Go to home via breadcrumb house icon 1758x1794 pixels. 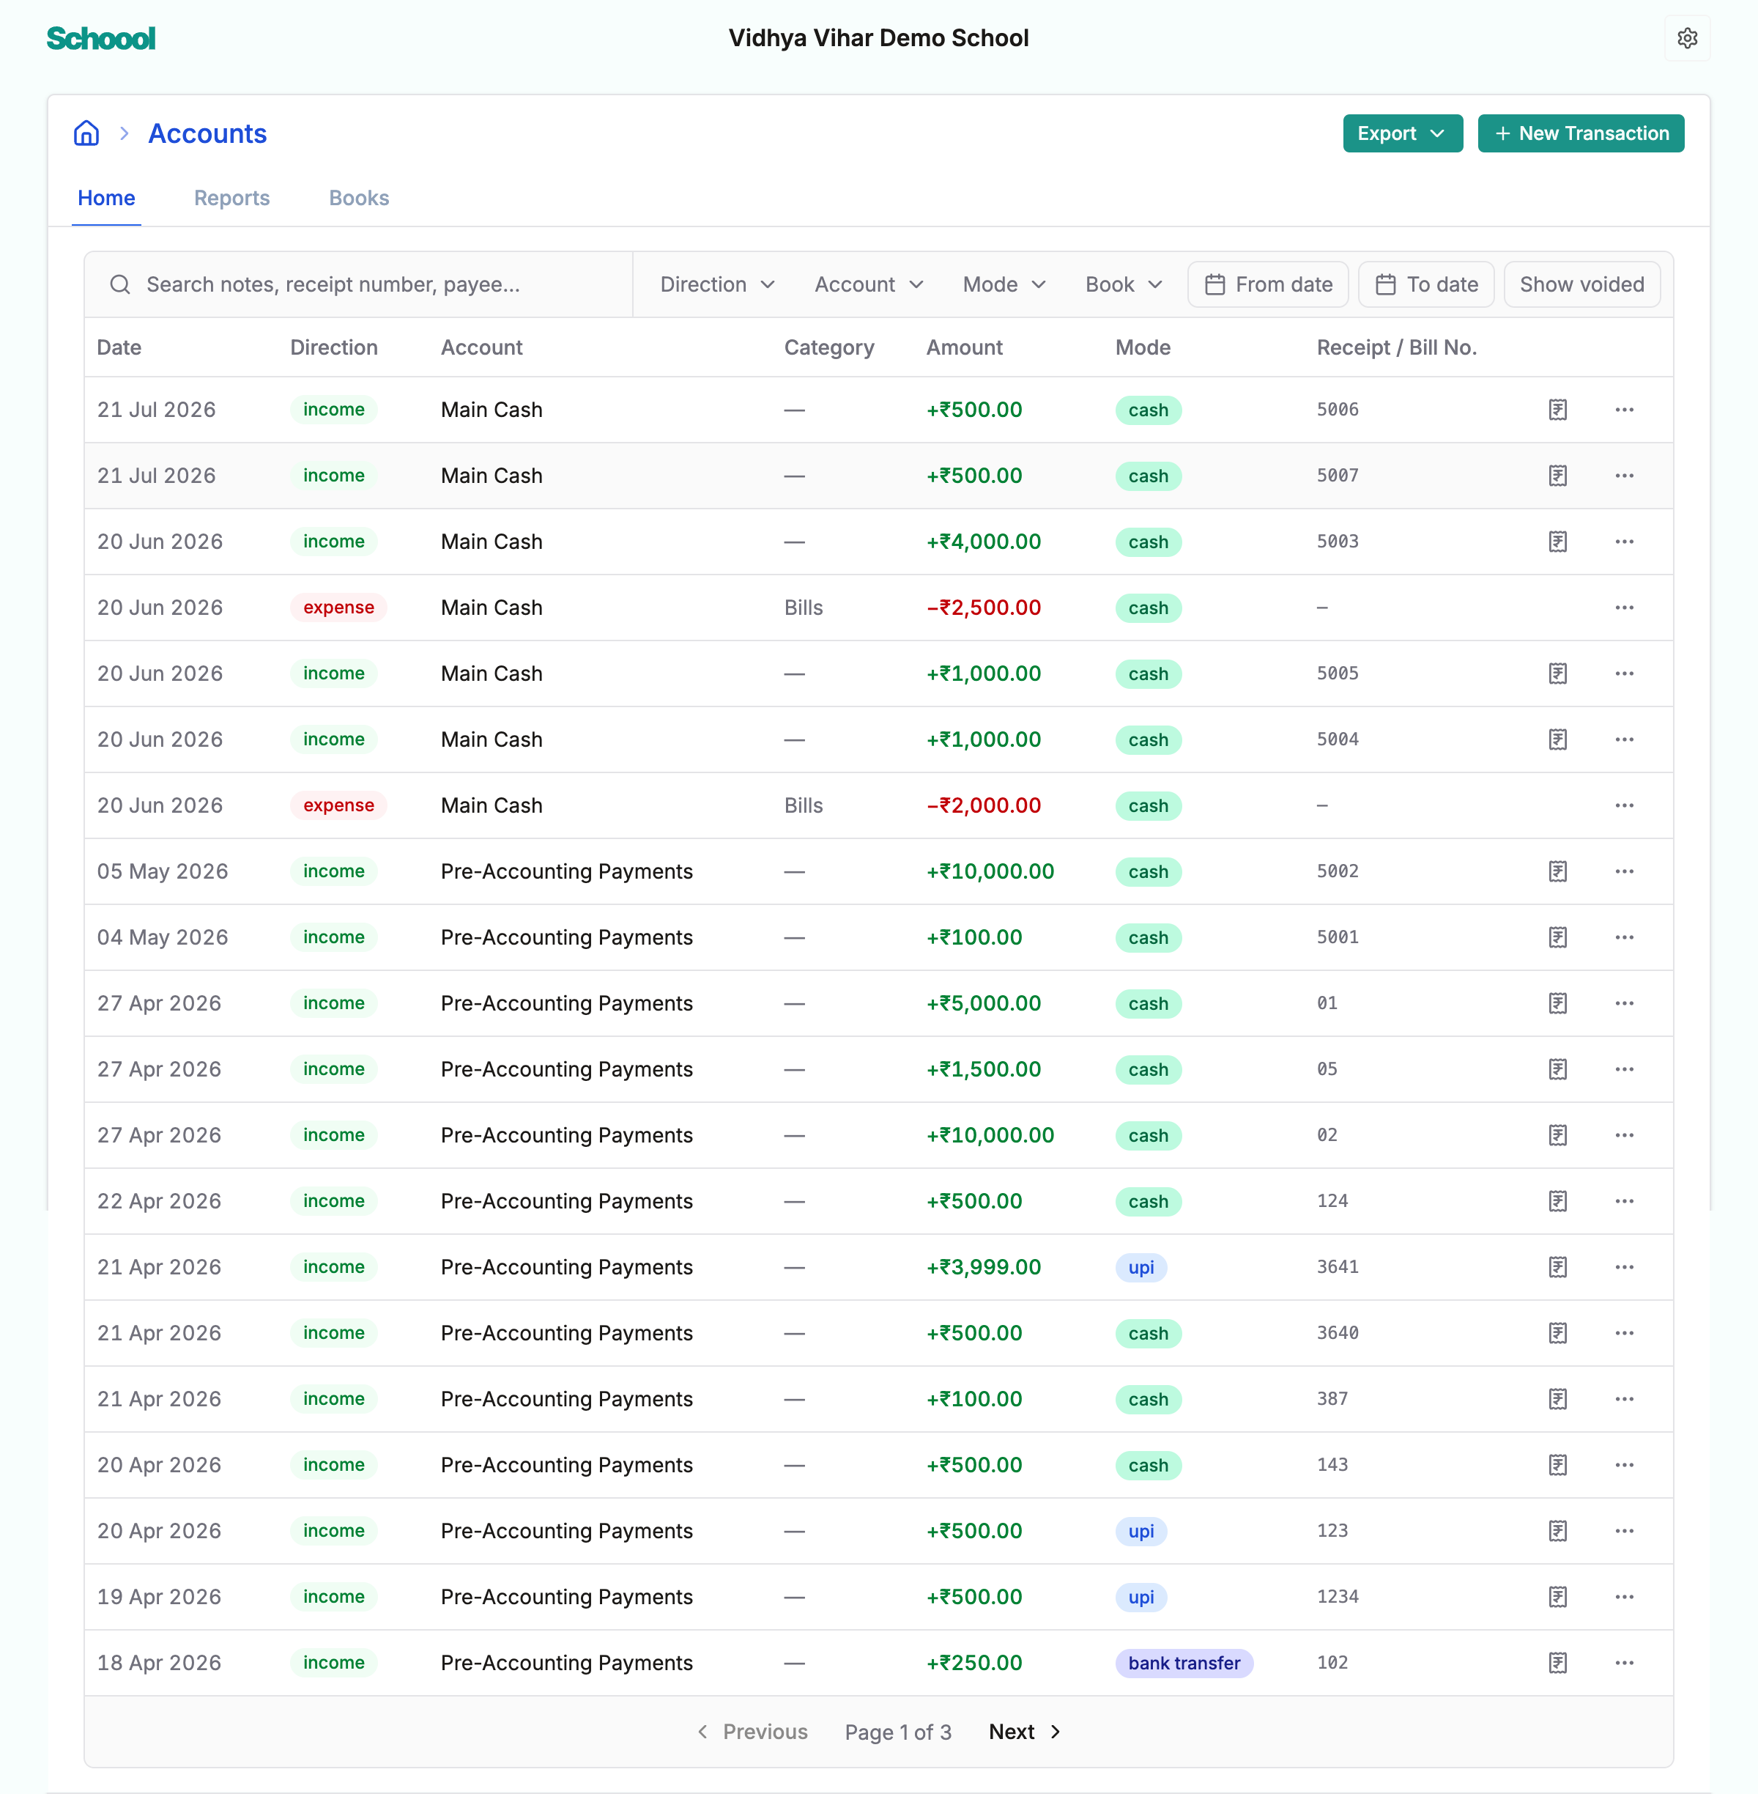[86, 133]
